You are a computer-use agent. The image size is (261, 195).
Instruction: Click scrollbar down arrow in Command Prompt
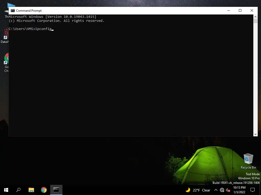pos(255,134)
